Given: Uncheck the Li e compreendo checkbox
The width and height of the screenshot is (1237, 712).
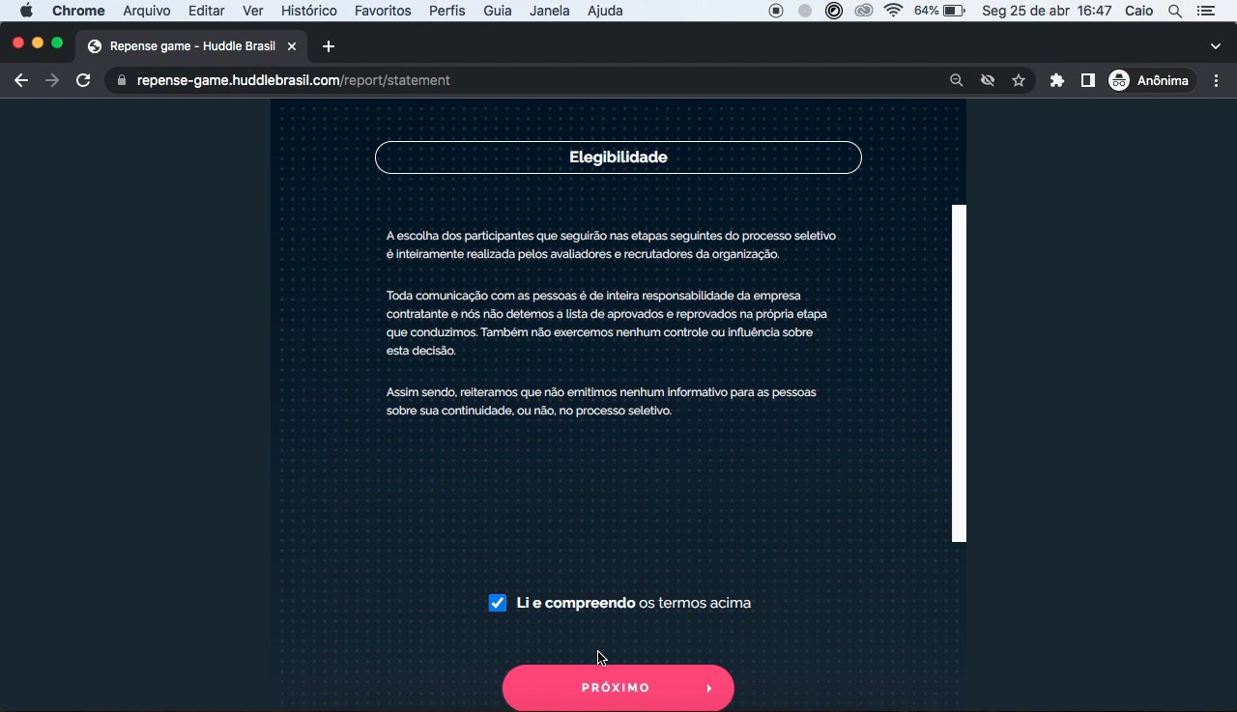Looking at the screenshot, I should (x=497, y=602).
